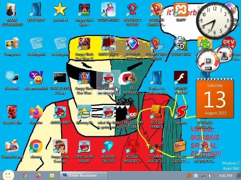Select the MARK ZUCKERBERG desktop icon
Screen dimensions: 241x180
(x=12, y=14)
